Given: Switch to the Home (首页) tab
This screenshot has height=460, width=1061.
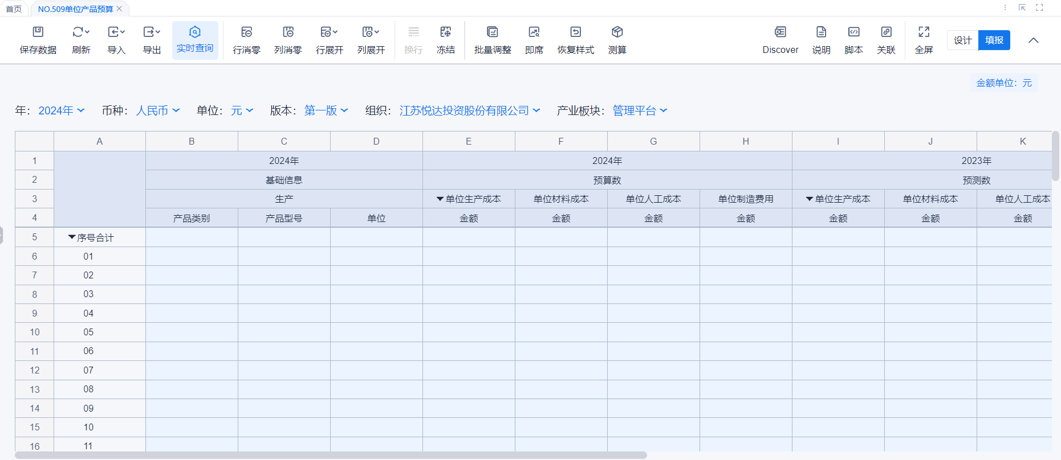Looking at the screenshot, I should click(x=14, y=9).
